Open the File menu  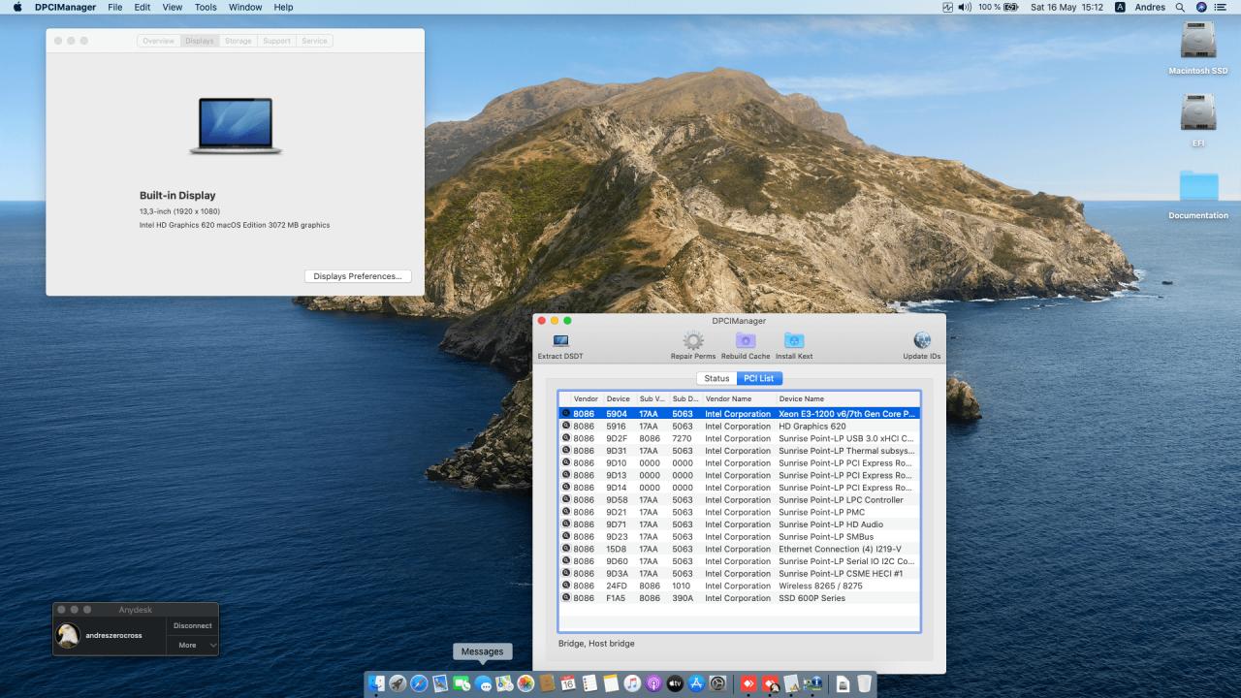[x=115, y=7]
